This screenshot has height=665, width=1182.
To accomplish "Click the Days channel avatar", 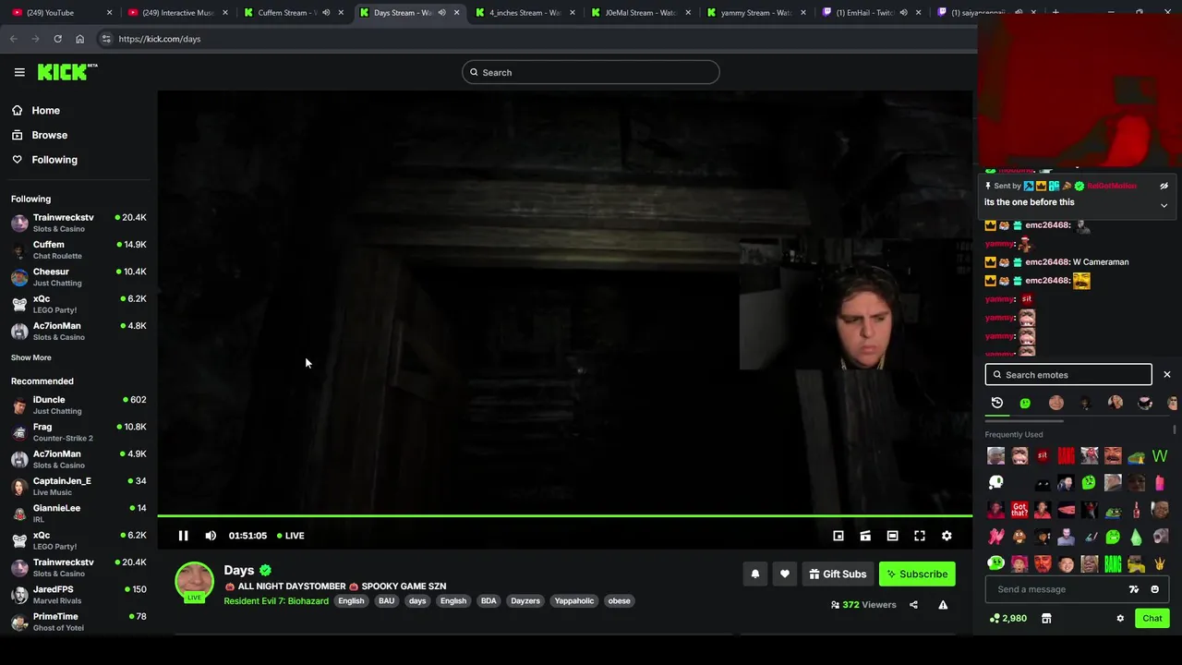I will pyautogui.click(x=194, y=582).
